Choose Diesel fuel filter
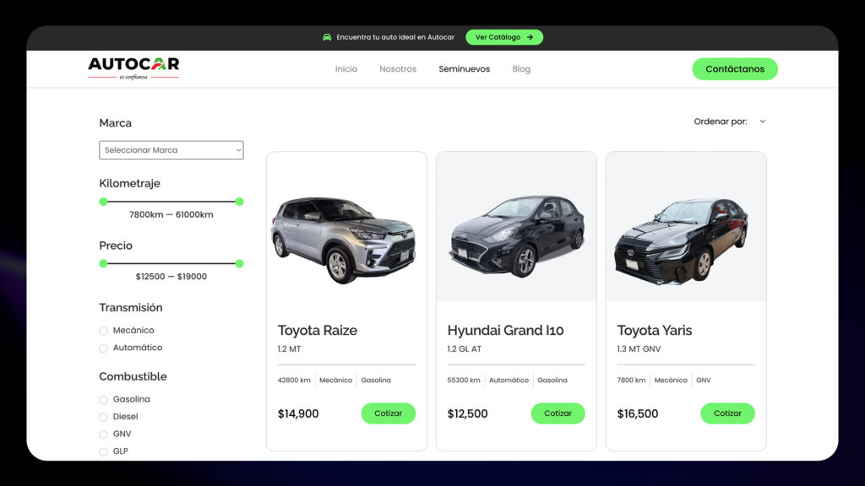The width and height of the screenshot is (865, 486). pyautogui.click(x=103, y=417)
